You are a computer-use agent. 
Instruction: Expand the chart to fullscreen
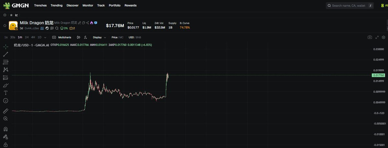(x=377, y=37)
